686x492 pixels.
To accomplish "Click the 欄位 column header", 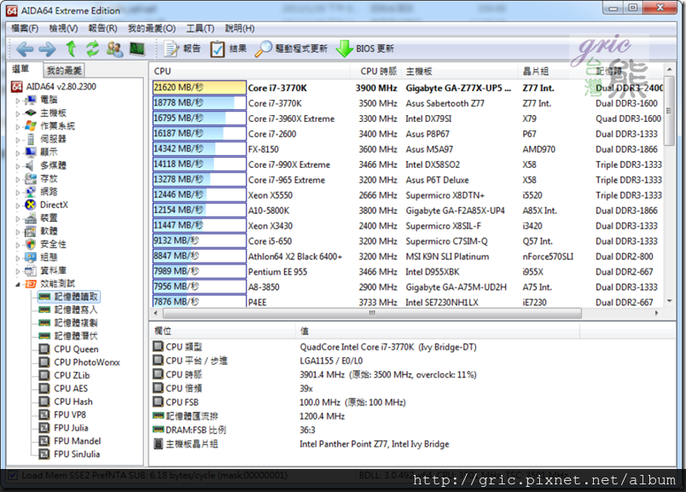I will click(223, 331).
